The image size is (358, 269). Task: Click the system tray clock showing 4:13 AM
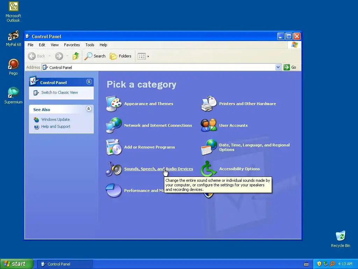click(345, 264)
